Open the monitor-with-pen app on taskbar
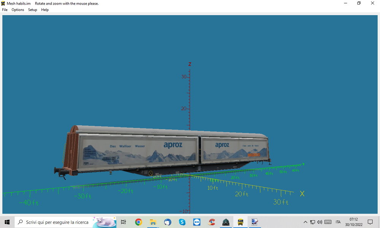This screenshot has height=228, width=380. [x=255, y=222]
